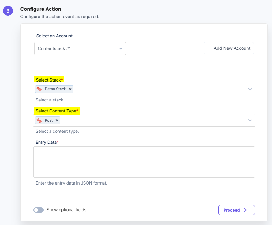Select the Demo Stack chip label
The height and width of the screenshot is (225, 272).
[x=55, y=89]
